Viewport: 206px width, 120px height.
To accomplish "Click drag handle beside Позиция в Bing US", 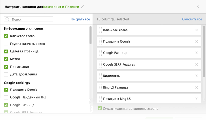I will (x=101, y=99).
